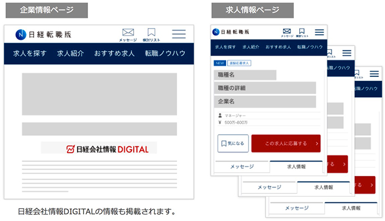The image size is (385, 221).
Task: Click the 職種名 field on the front job card
Action: click(245, 75)
